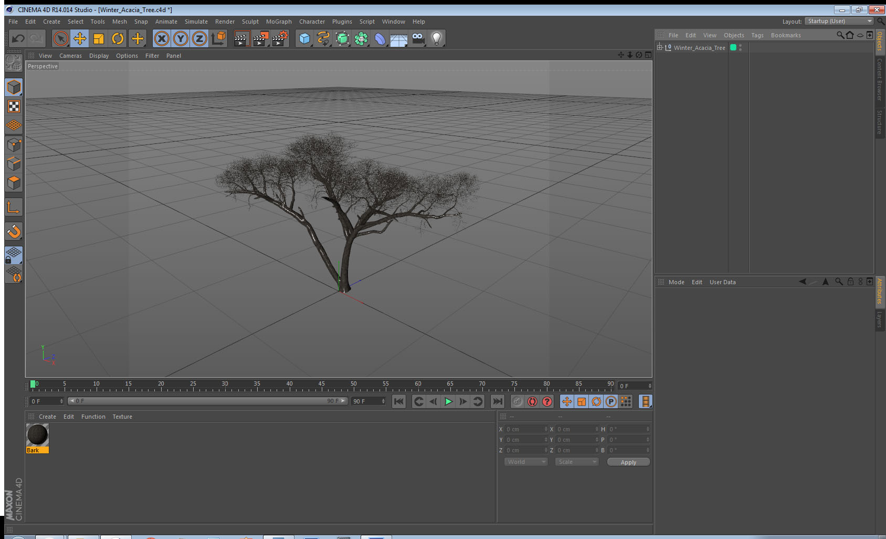
Task: Switch to Edges mode
Action: pos(14,163)
